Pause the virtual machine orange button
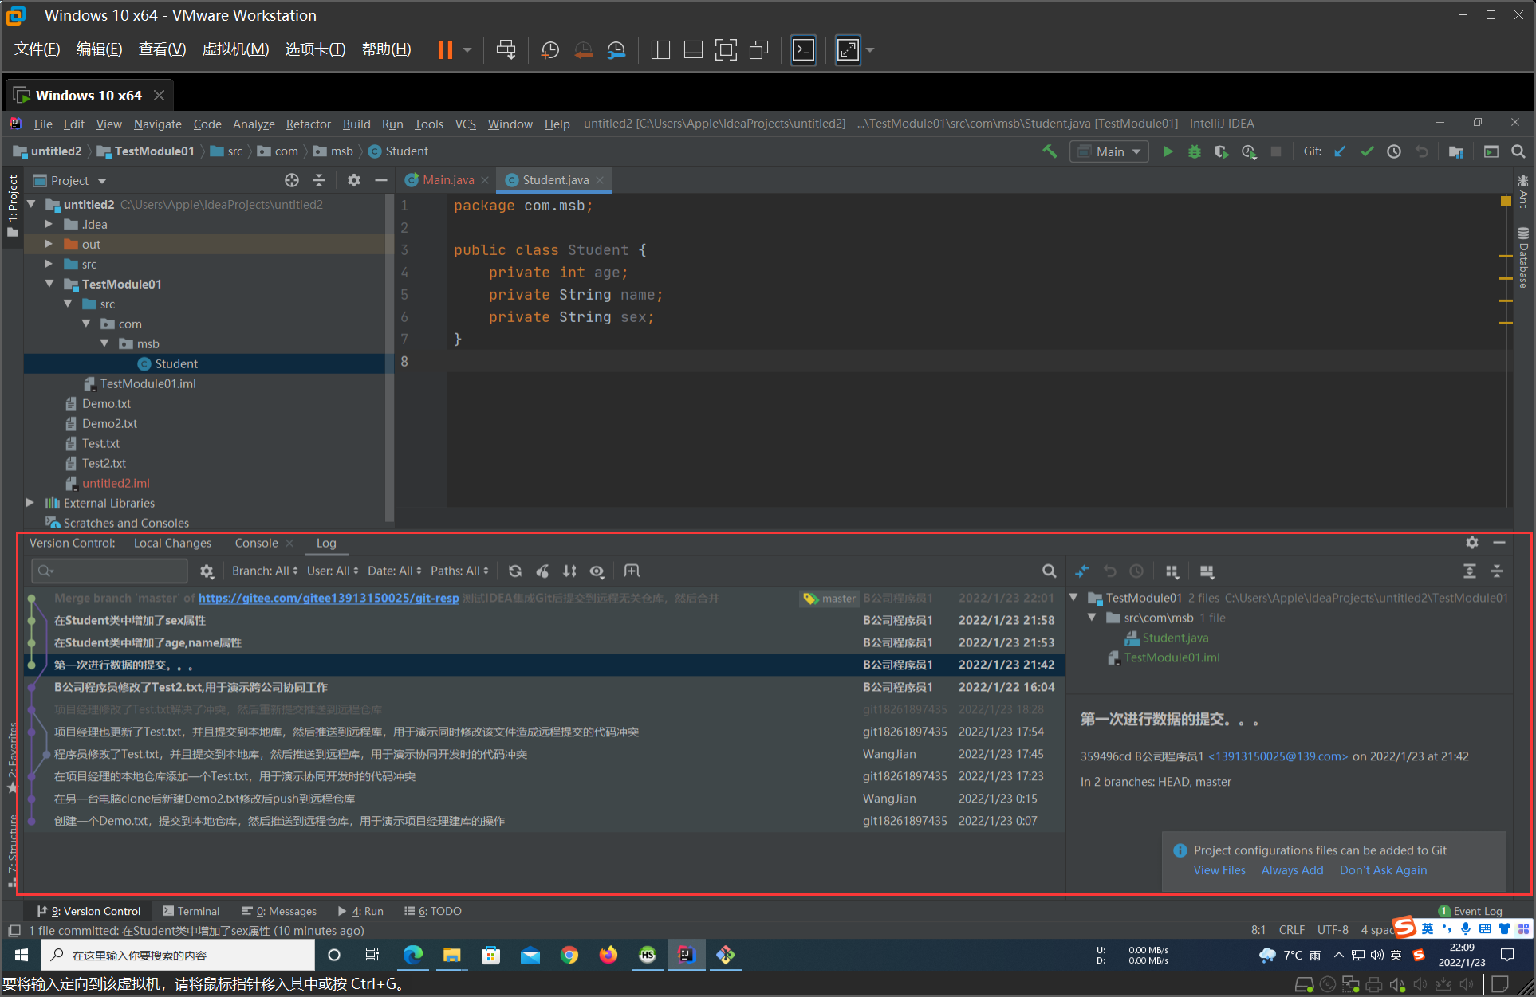Screen dimensions: 1536x997 (x=445, y=50)
